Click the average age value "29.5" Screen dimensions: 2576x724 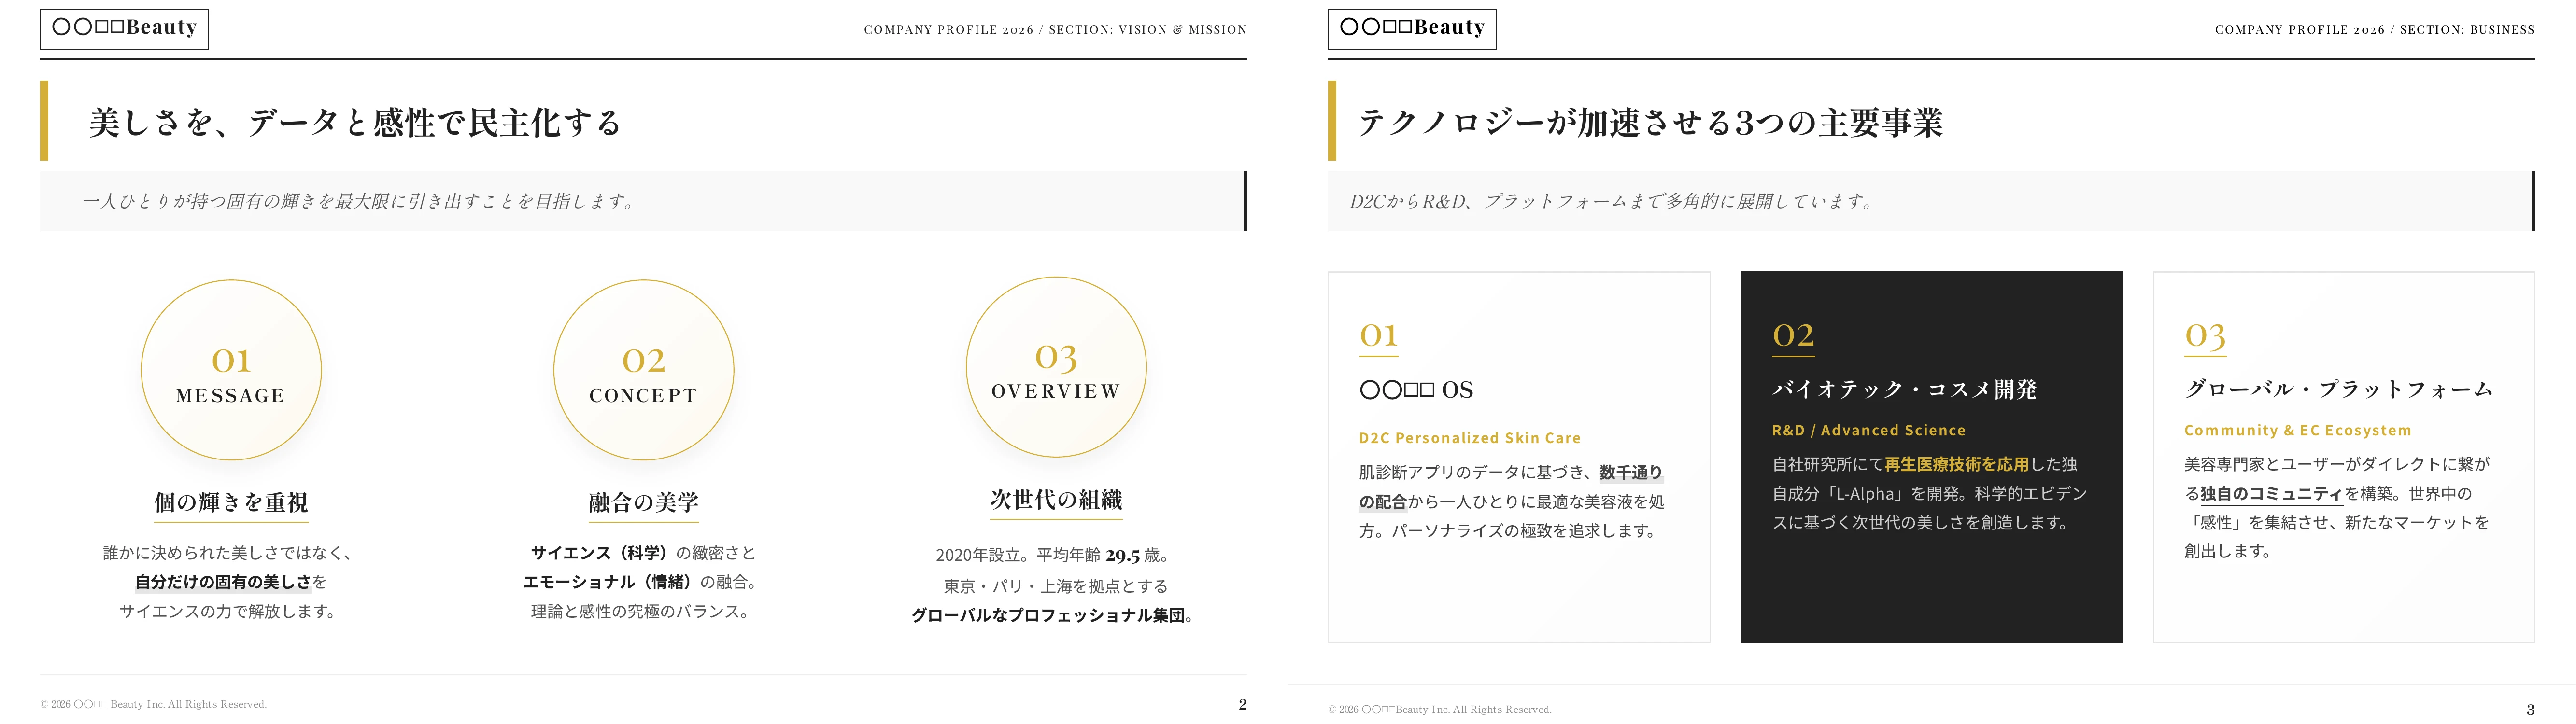[1122, 555]
